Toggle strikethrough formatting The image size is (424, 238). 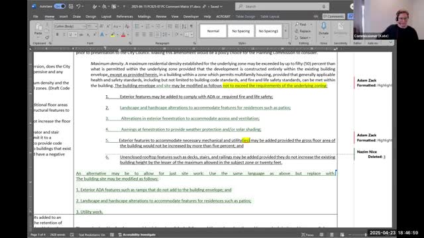pyautogui.click(x=81, y=34)
